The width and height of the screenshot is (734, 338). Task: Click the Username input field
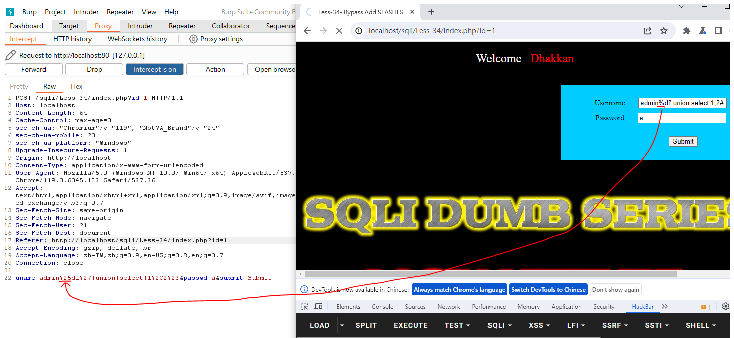[682, 103]
